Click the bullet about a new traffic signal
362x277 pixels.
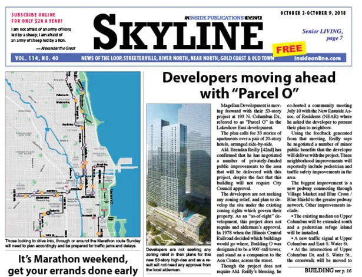[x=327, y=240]
